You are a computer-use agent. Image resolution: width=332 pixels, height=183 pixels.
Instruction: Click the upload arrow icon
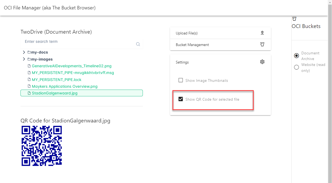pyautogui.click(x=262, y=33)
